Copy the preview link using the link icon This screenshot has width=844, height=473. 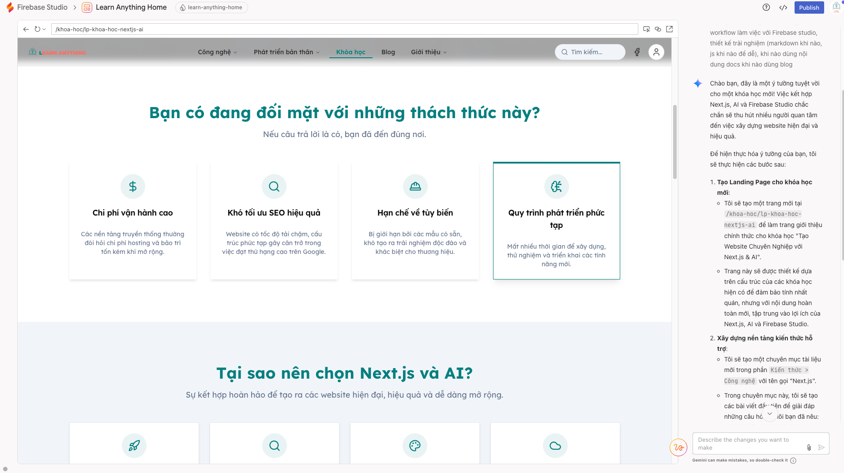point(658,29)
